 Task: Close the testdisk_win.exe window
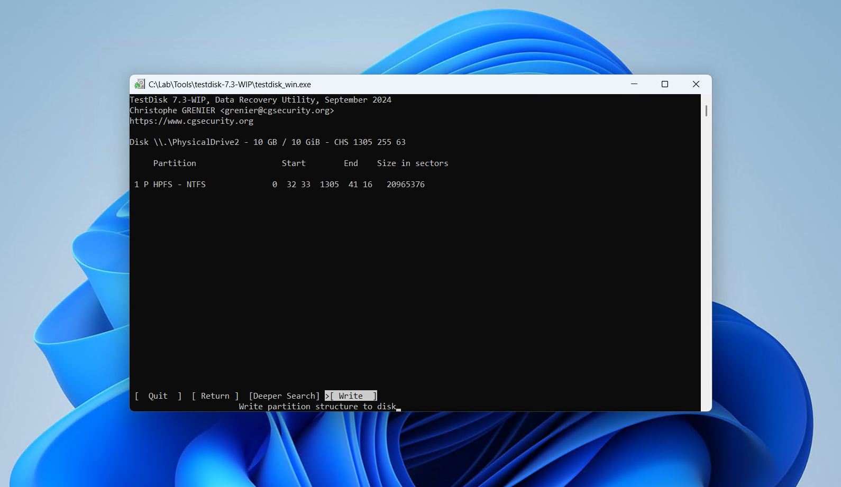(x=696, y=84)
